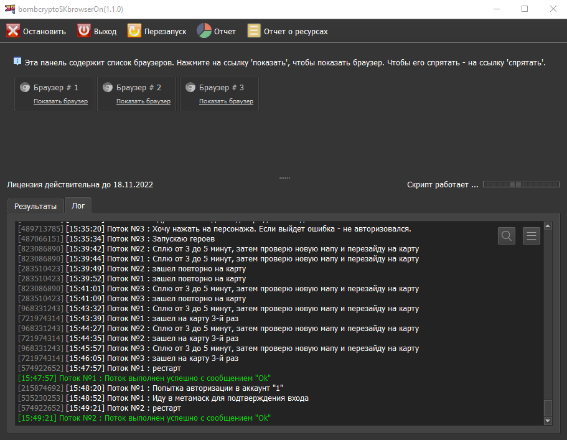Select green log line 15:47:57 Поток выполнен успешно
Screen dimensions: 567x440
[x=144, y=378]
